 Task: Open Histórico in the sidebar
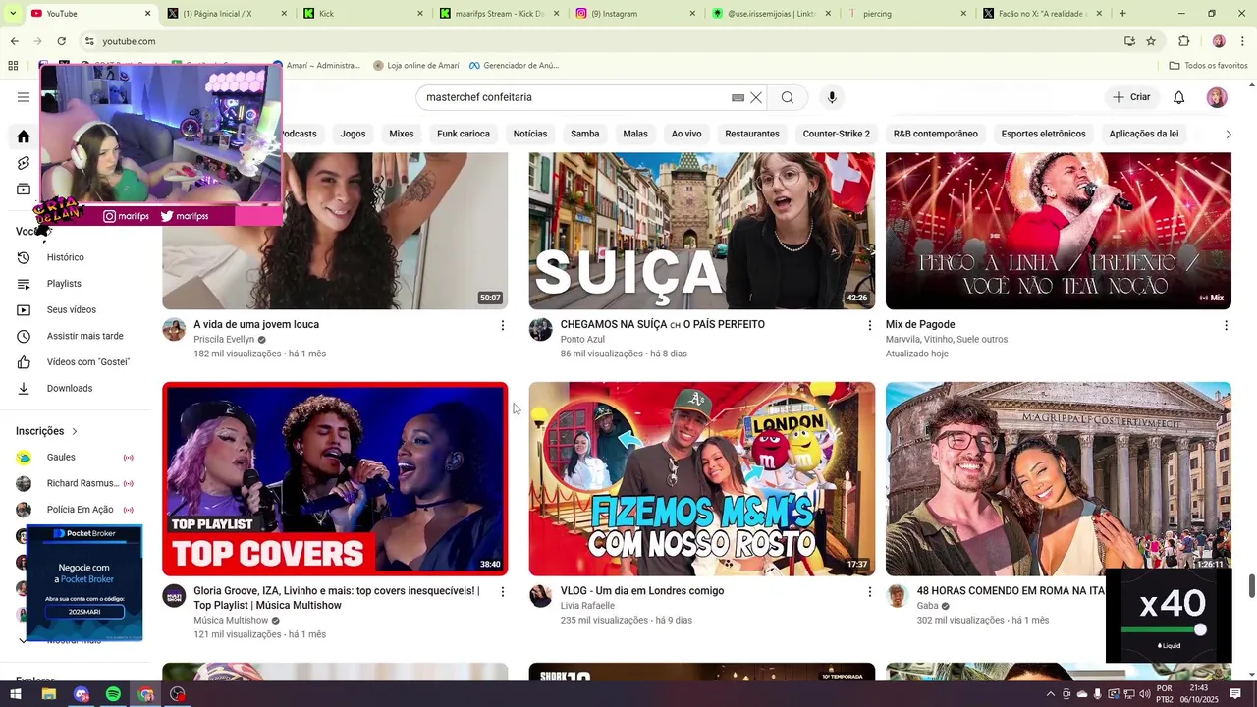click(x=65, y=257)
